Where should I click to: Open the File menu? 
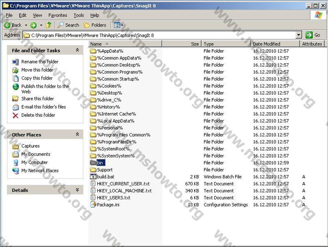(x=9, y=15)
